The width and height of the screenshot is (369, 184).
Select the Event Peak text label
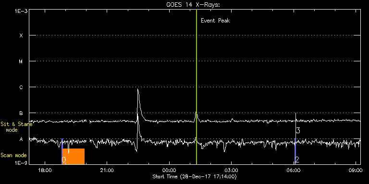tap(215, 21)
